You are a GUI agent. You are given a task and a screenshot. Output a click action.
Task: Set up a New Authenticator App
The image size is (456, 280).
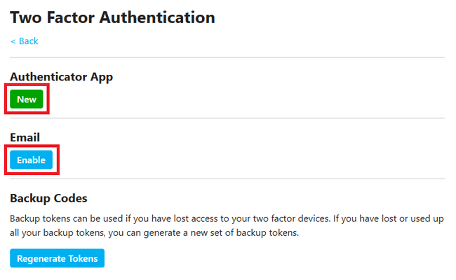[x=27, y=99]
